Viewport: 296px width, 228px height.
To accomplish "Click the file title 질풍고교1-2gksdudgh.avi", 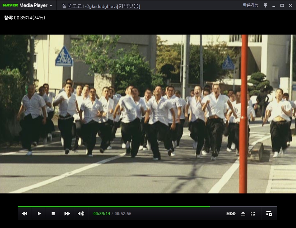I will pyautogui.click(x=101, y=6).
